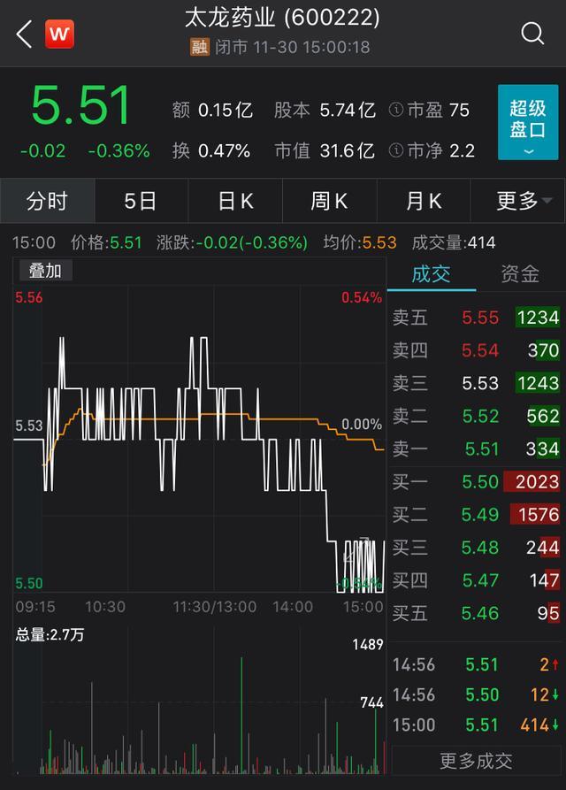This screenshot has width=566, height=790.
Task: Tap the 买一 5.50 order row
Action: tap(476, 481)
